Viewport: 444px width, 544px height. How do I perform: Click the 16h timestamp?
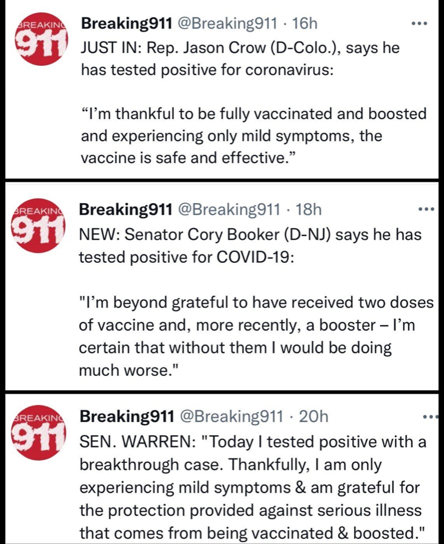click(304, 24)
